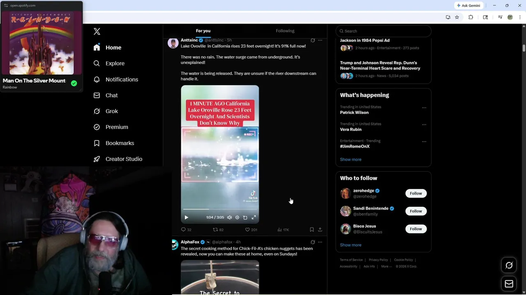Open Chrome media controls icon
The width and height of the screenshot is (526, 295).
500,17
